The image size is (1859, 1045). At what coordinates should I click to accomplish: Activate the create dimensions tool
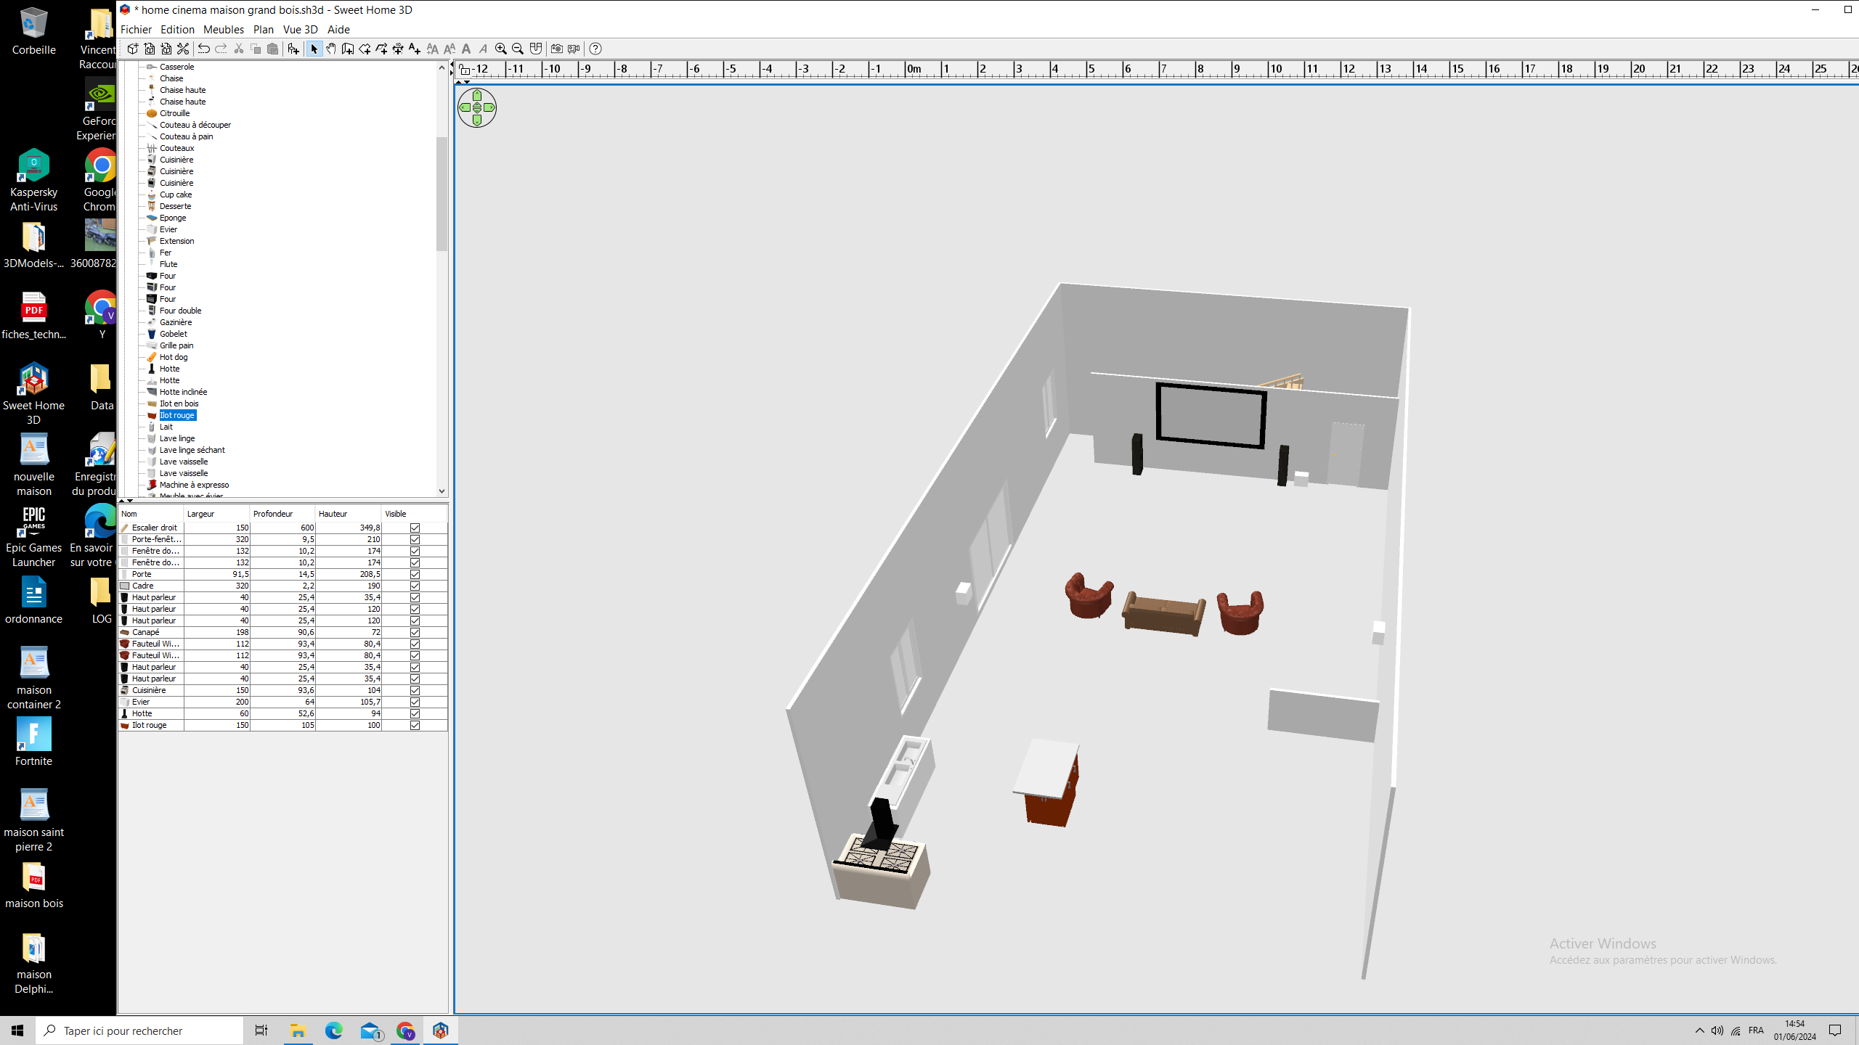point(398,49)
